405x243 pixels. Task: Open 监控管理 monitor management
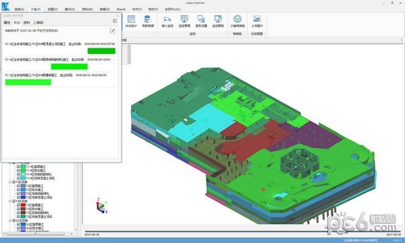184,21
